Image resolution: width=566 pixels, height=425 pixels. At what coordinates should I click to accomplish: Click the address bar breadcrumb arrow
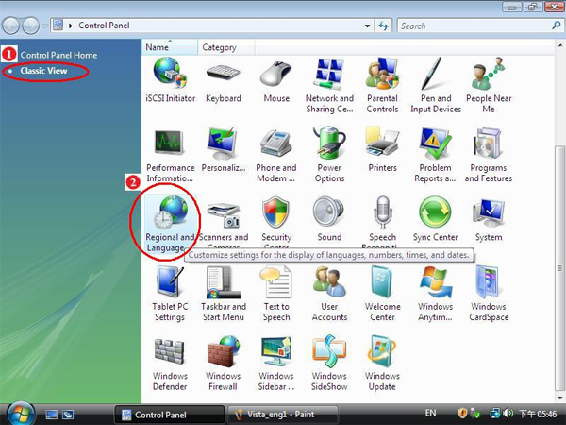tap(71, 25)
